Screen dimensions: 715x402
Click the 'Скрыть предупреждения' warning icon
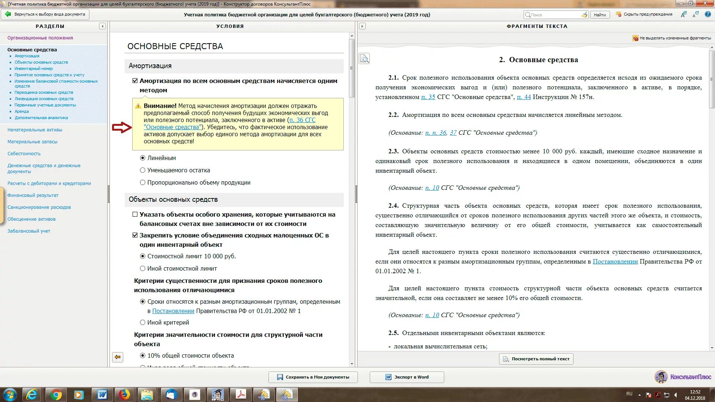click(x=619, y=15)
